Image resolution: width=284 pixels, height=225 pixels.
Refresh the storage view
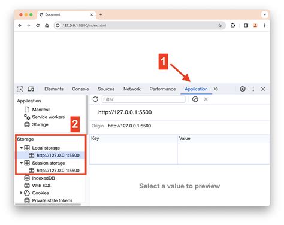point(95,99)
